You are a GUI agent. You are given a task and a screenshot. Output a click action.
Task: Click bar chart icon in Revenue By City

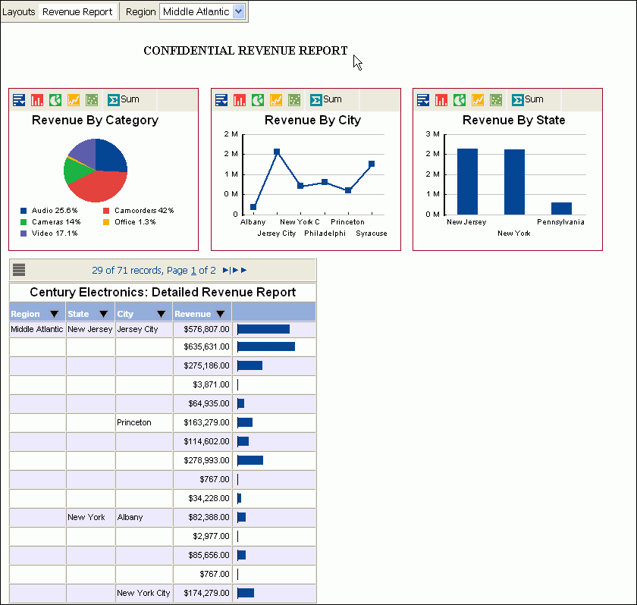(x=240, y=100)
